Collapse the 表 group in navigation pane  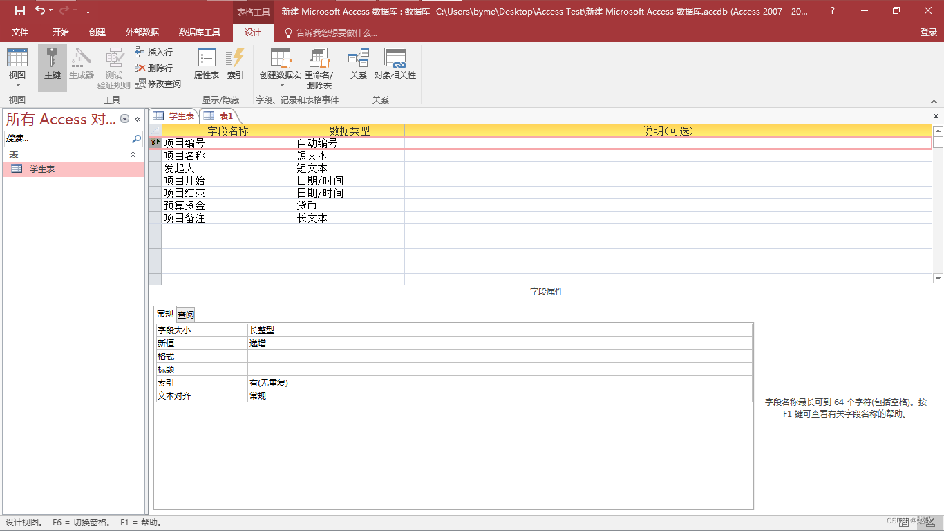[133, 155]
